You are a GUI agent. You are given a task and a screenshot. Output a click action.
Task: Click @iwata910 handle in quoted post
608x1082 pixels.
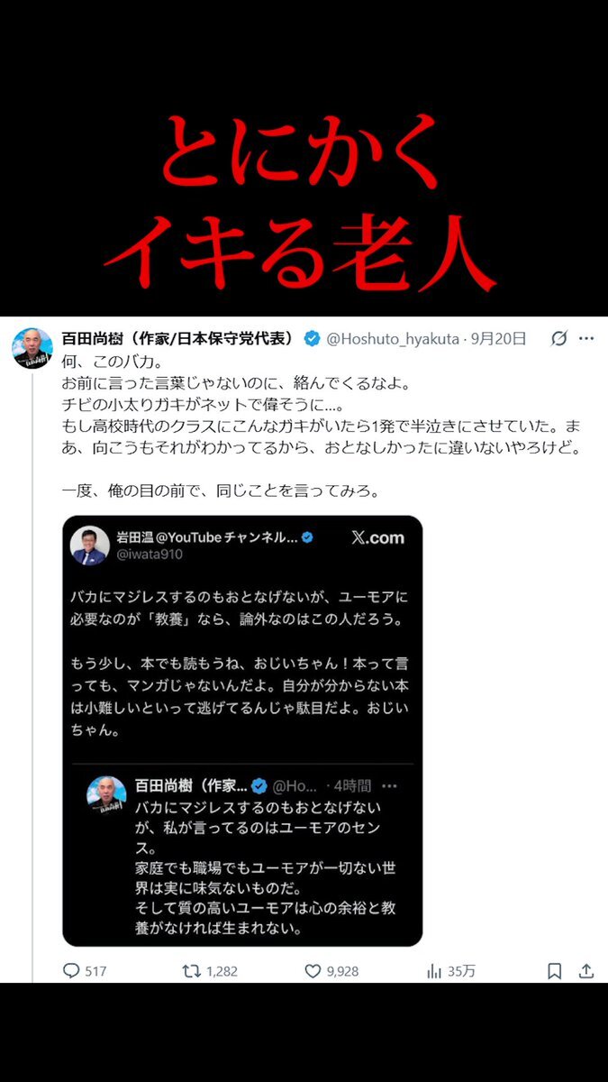tap(149, 555)
